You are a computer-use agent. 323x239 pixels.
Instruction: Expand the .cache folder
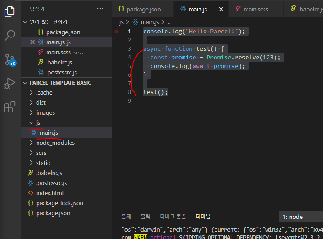coord(31,93)
